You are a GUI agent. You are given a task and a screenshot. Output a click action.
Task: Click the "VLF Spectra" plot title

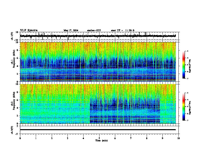(x=29, y=30)
